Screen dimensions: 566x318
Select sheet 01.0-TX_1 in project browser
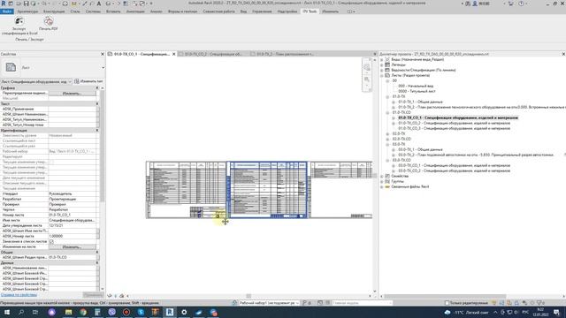click(420, 102)
